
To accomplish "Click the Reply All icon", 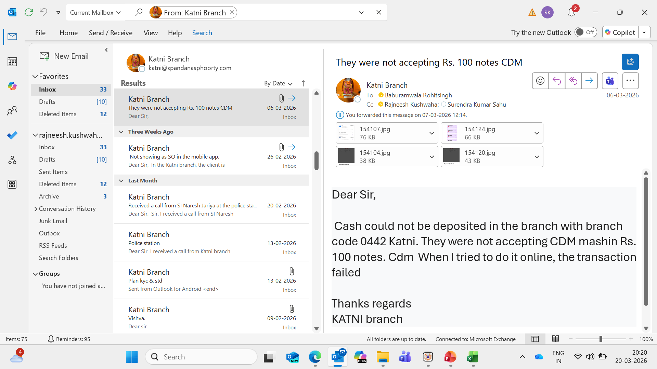I will (573, 81).
